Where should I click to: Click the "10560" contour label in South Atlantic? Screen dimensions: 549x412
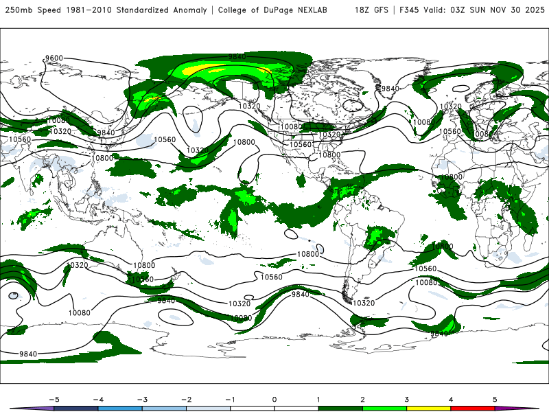tap(425, 268)
